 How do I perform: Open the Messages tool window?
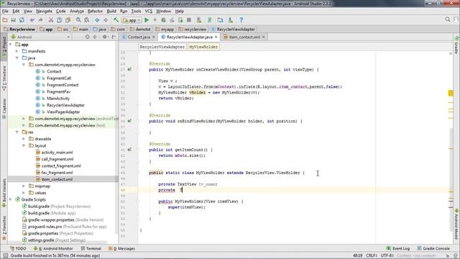point(121,248)
